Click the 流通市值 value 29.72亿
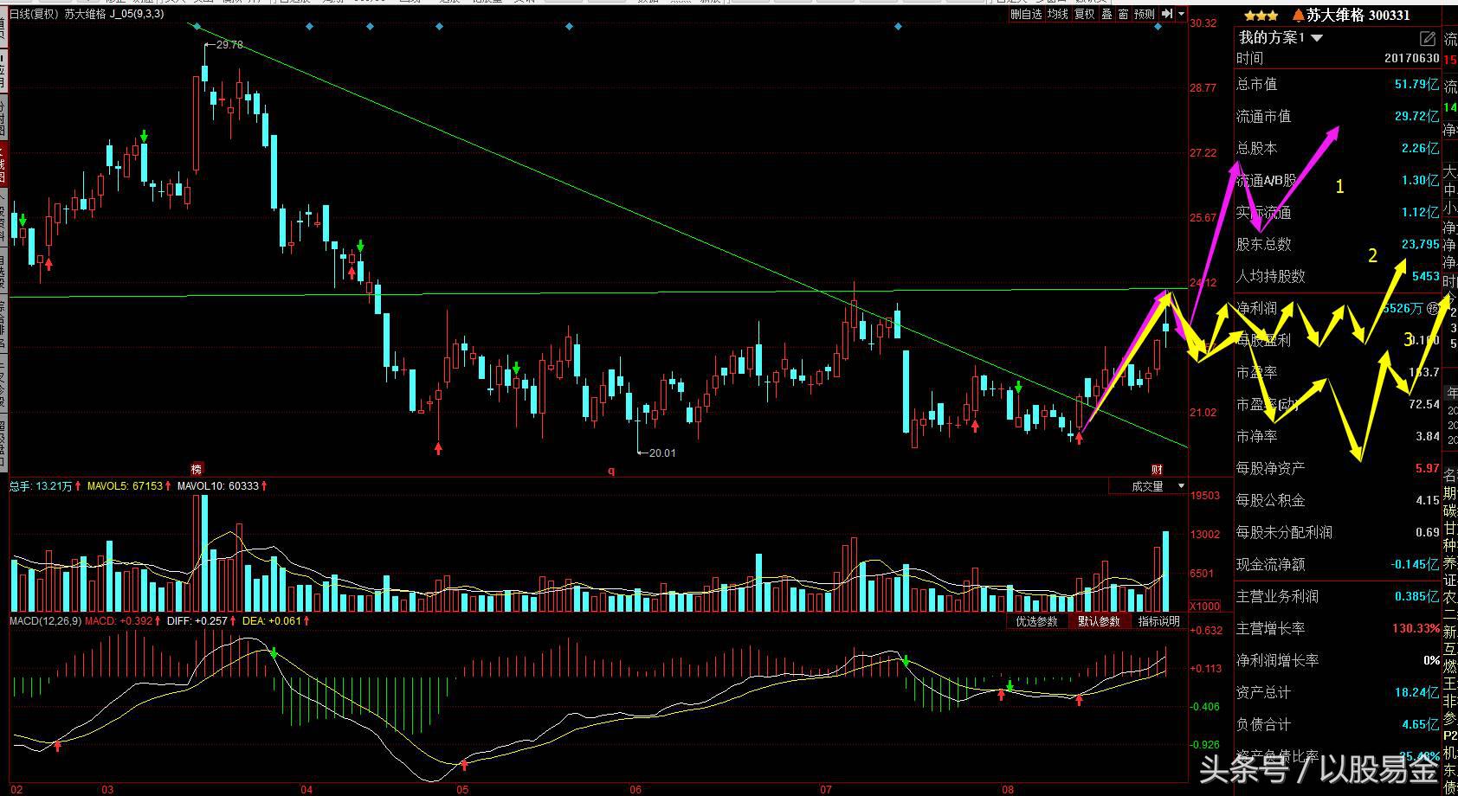Screen dimensions: 1458x796 [1416, 116]
